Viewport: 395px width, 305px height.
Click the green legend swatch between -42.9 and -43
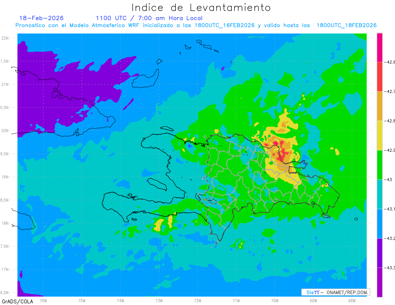380,165
